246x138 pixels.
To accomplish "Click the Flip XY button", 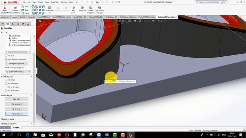I will click(x=17, y=99).
